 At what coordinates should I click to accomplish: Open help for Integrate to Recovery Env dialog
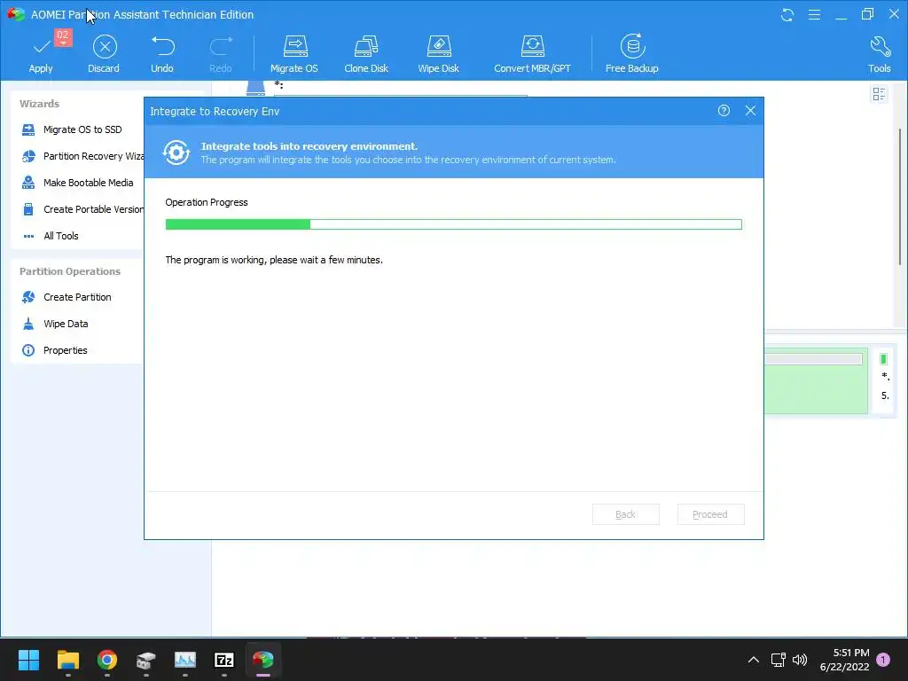[x=724, y=111]
